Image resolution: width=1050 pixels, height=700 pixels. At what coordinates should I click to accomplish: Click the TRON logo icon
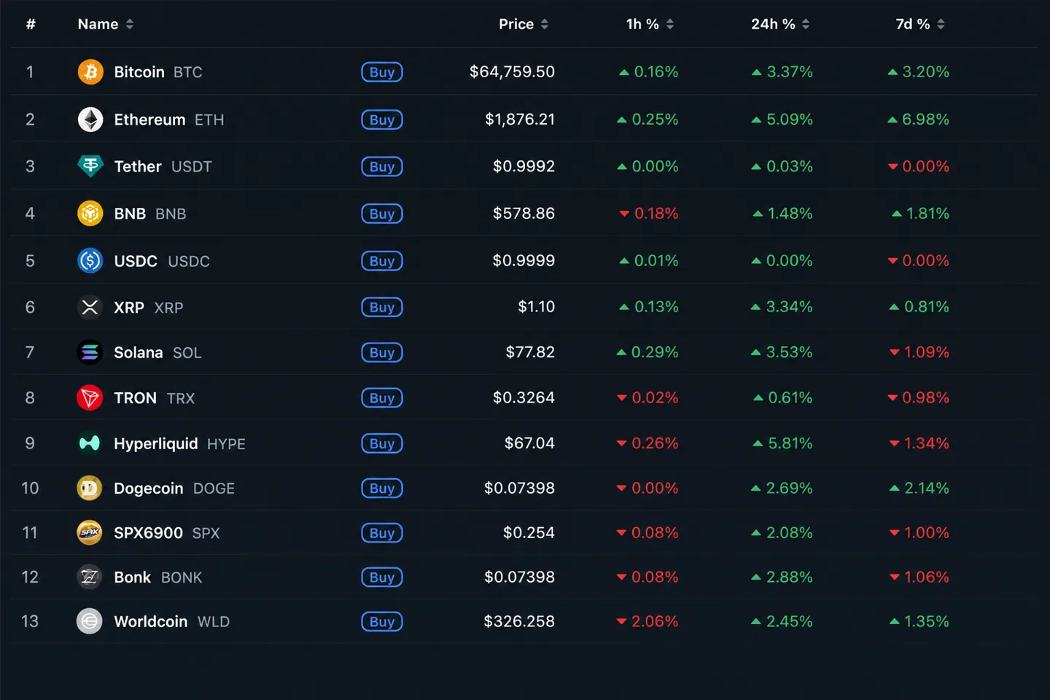click(x=90, y=398)
